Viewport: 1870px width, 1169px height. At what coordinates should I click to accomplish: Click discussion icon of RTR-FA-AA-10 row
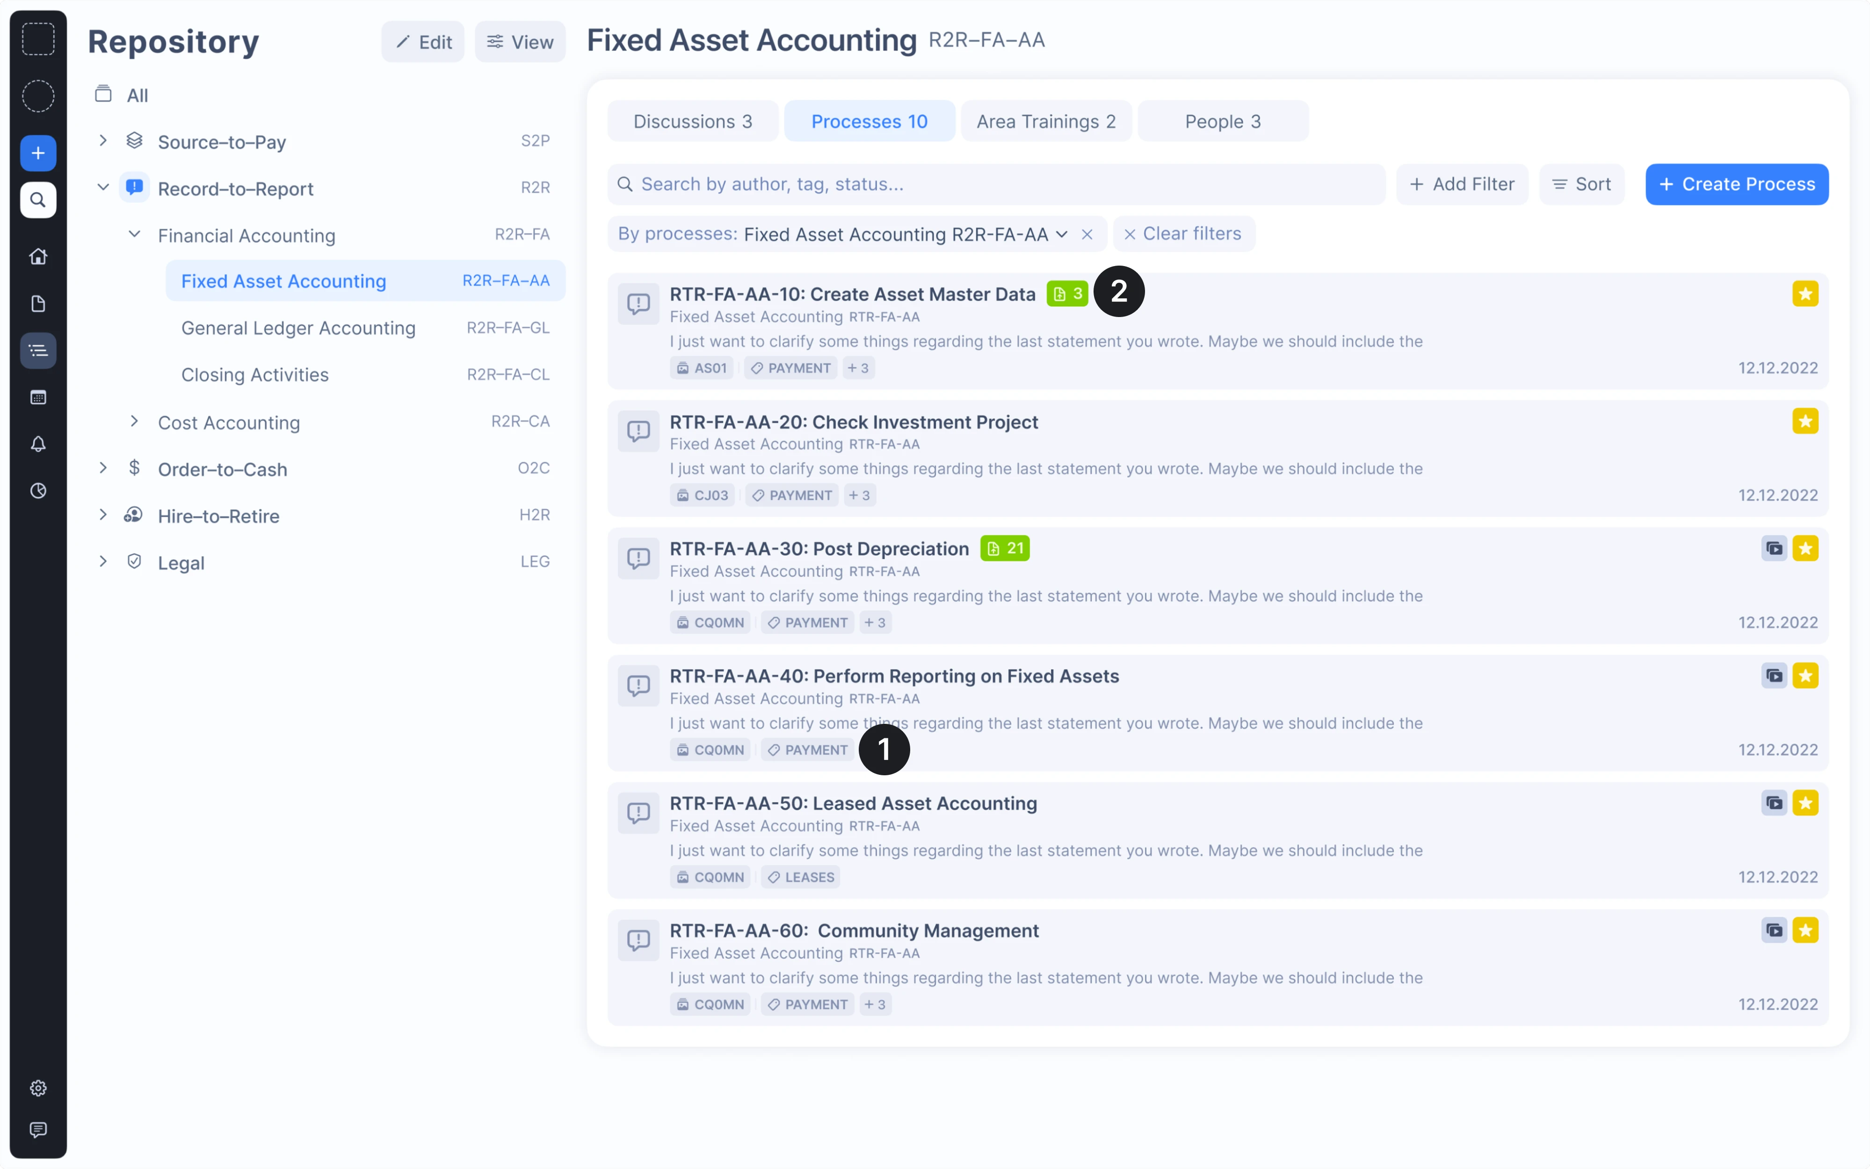(x=638, y=303)
